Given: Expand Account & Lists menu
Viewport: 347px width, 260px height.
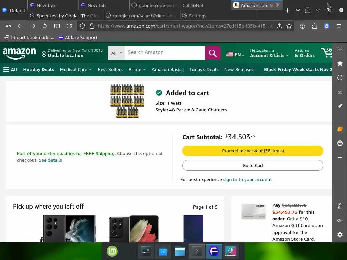Looking at the screenshot, I should click(x=269, y=53).
